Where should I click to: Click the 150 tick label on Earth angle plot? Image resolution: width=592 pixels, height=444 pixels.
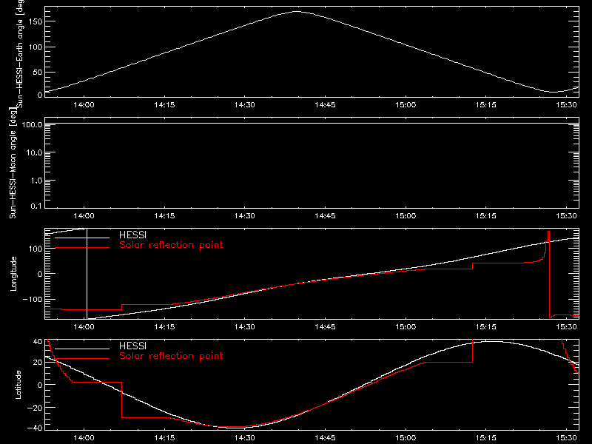(35, 21)
